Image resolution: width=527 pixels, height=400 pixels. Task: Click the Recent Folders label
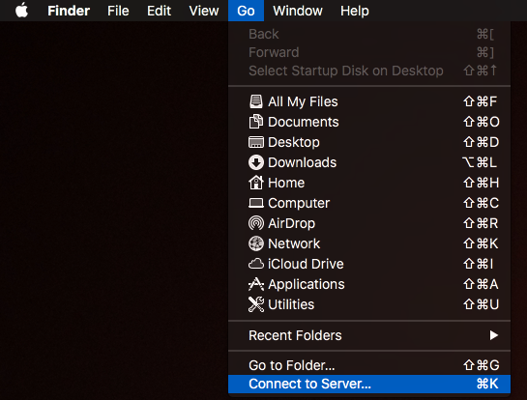click(295, 335)
